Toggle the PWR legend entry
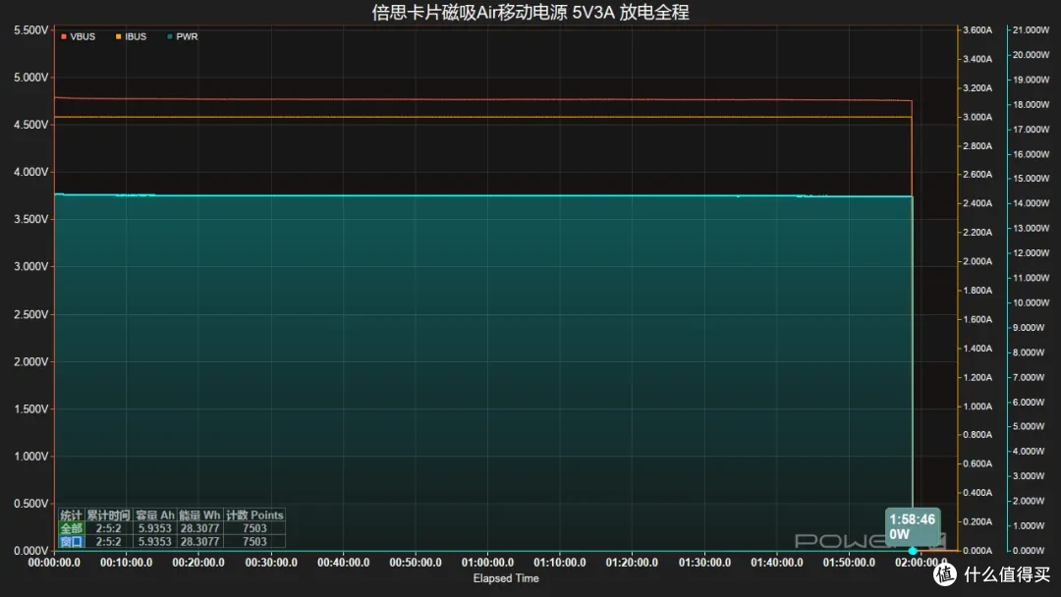Image resolution: width=1061 pixels, height=597 pixels. click(x=183, y=36)
